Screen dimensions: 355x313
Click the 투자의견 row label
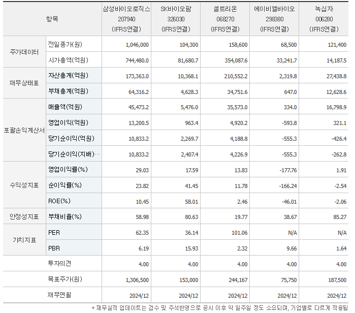click(x=59, y=263)
